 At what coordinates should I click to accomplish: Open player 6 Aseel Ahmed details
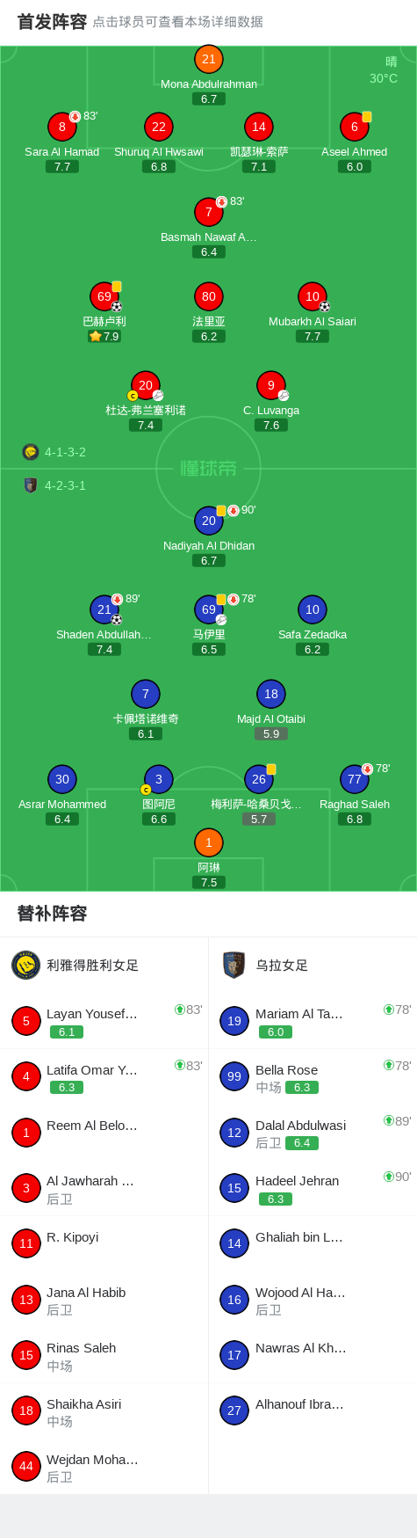pyautogui.click(x=355, y=127)
